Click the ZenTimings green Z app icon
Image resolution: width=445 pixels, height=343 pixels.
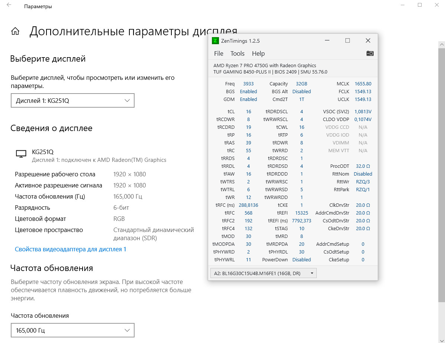click(x=215, y=41)
